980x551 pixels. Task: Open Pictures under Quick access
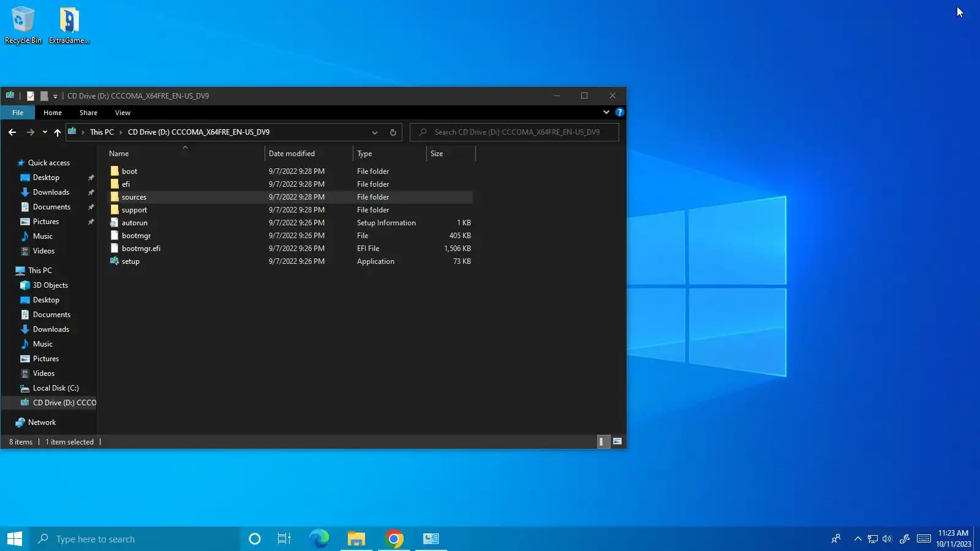[46, 222]
